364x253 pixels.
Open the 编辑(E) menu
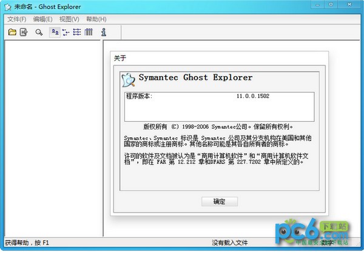point(42,19)
